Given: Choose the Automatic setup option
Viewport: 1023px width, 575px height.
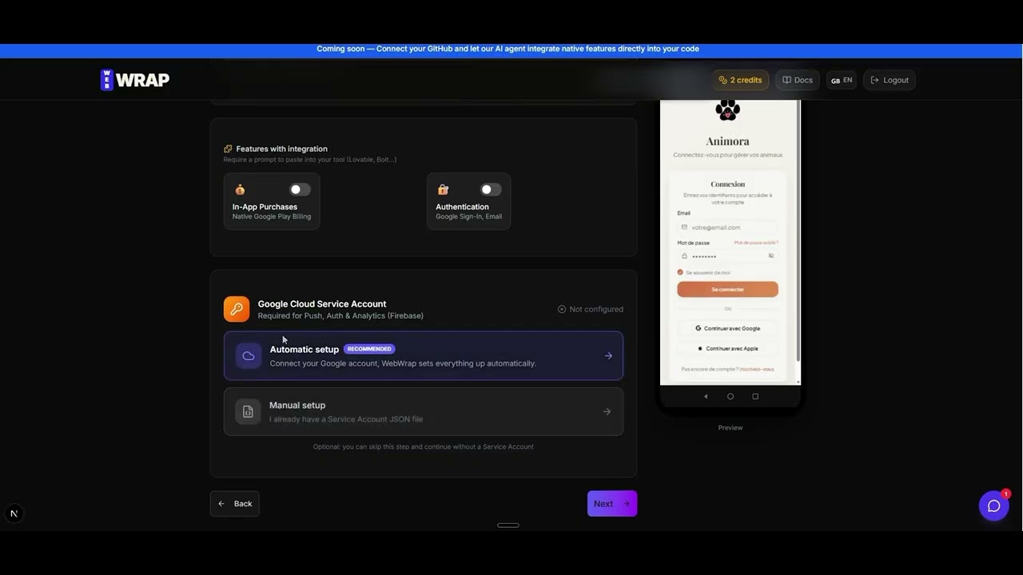Looking at the screenshot, I should tap(424, 355).
